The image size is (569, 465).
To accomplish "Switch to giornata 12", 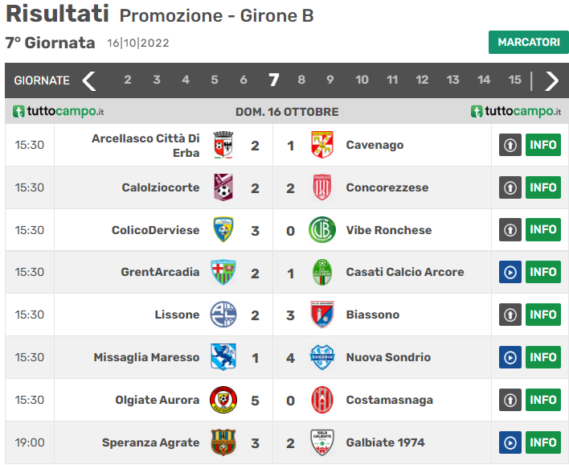I will (x=422, y=80).
